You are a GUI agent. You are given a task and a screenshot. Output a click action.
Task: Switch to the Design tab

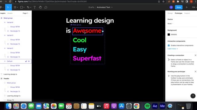point(170,13)
